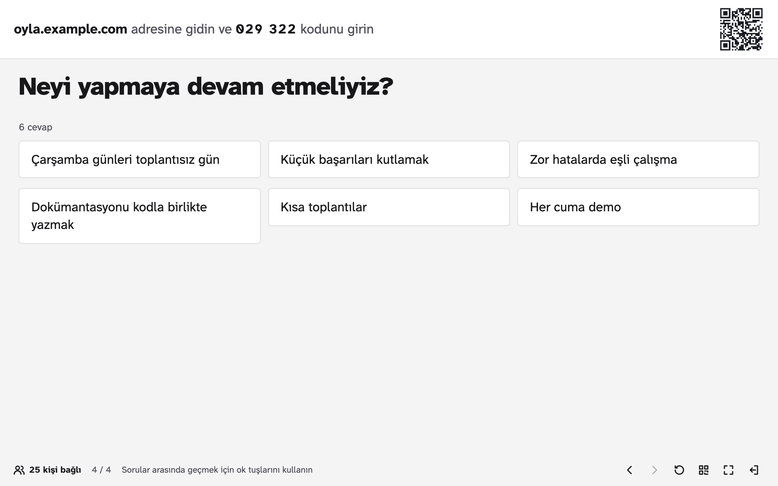
Task: Click the question title 'Neyi yapmaya devam etmeliyiz?'
Action: pos(206,87)
